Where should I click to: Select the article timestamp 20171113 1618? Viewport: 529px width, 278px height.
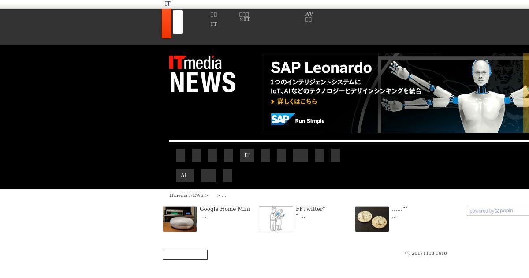429,253
